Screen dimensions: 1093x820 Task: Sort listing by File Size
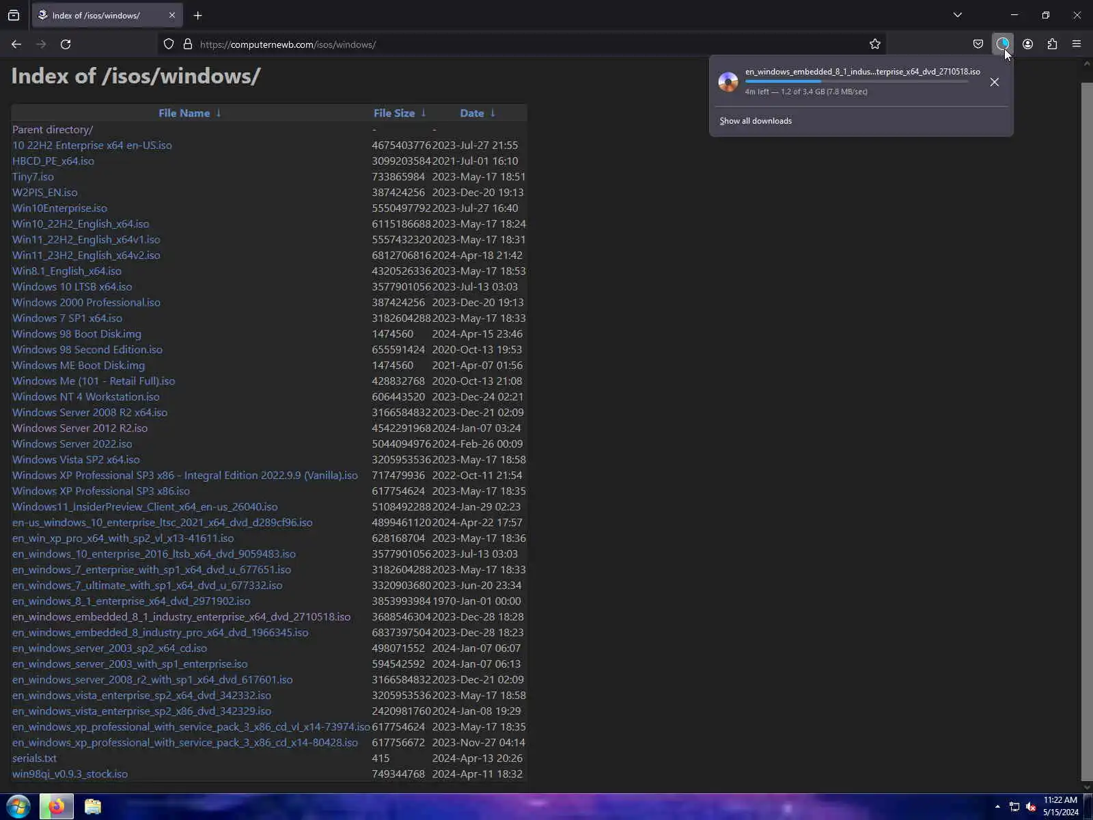(394, 113)
